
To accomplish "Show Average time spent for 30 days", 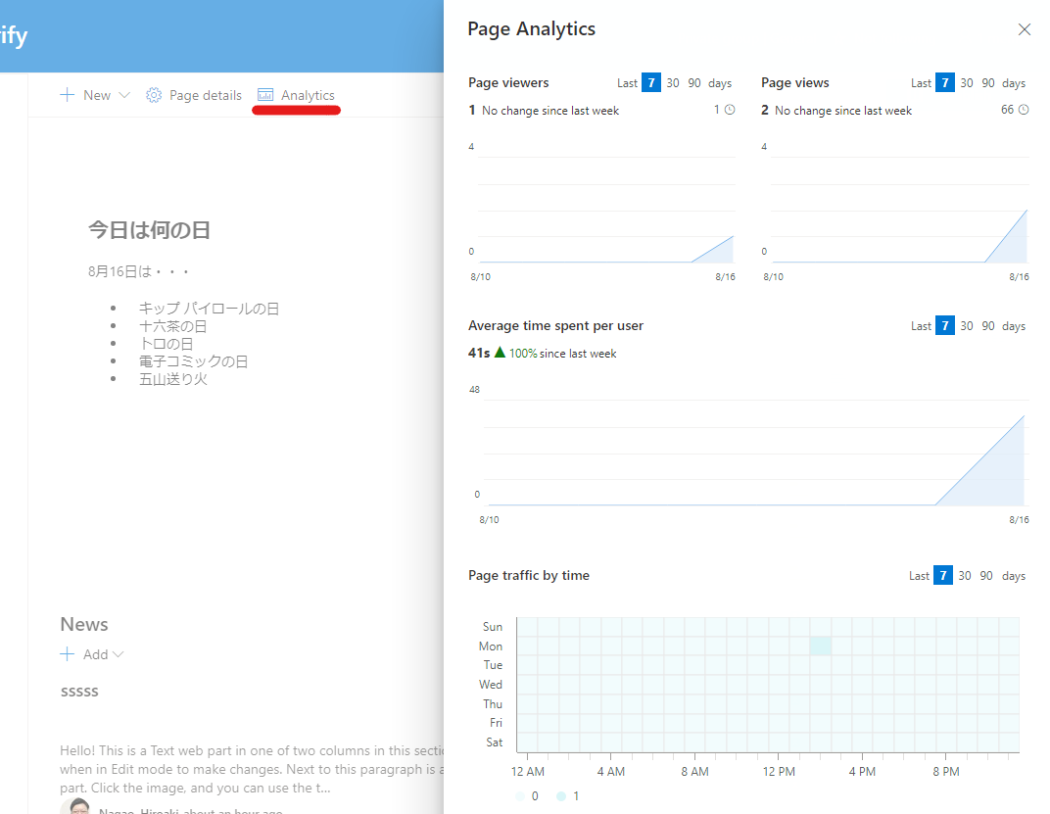I will coord(966,325).
